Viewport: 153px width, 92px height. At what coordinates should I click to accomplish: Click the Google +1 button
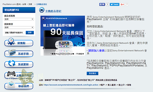click(122, 4)
